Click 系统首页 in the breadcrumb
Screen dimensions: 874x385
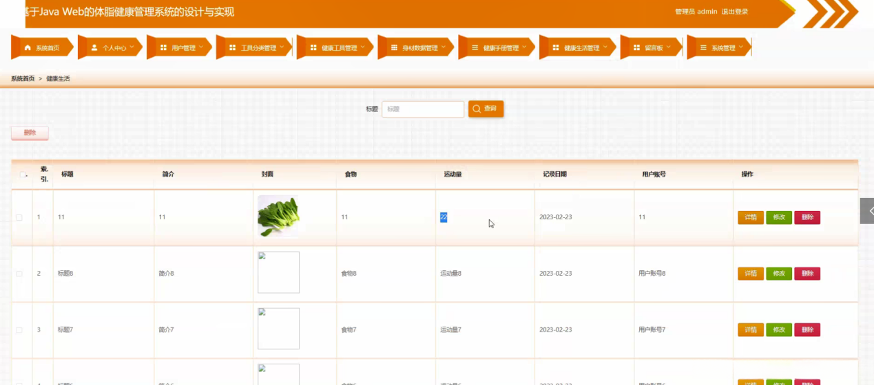(x=23, y=78)
